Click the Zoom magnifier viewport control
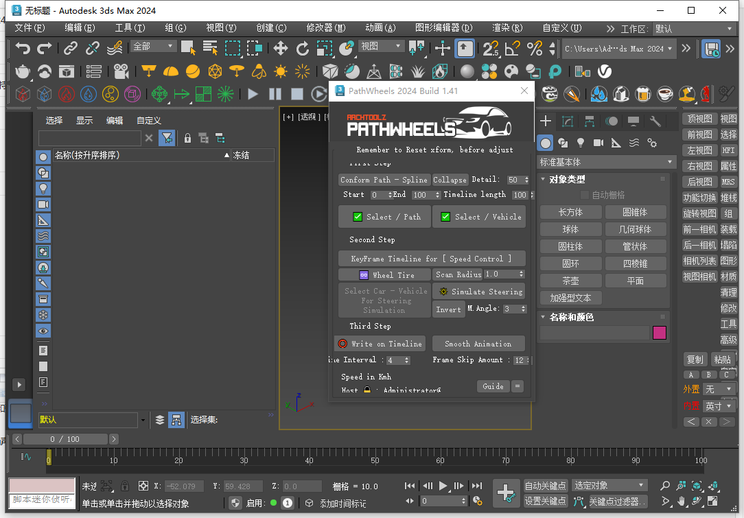The image size is (744, 518). pyautogui.click(x=665, y=485)
